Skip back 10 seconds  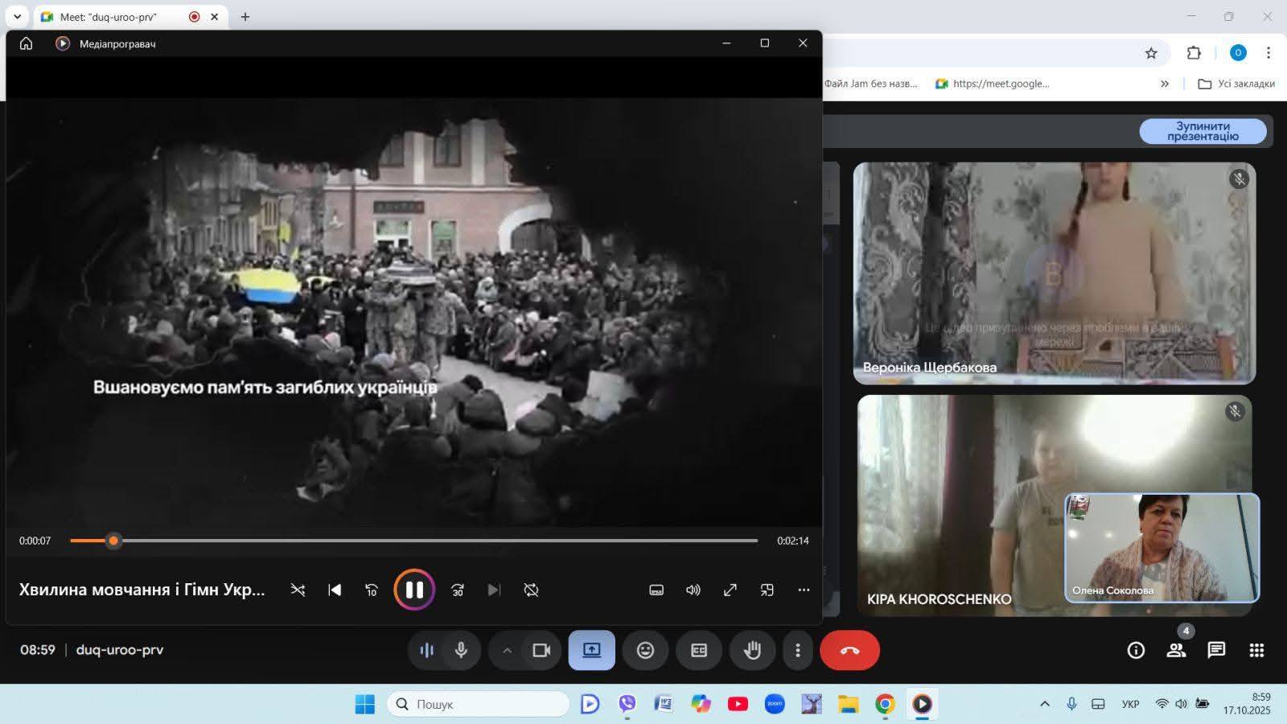pos(371,590)
